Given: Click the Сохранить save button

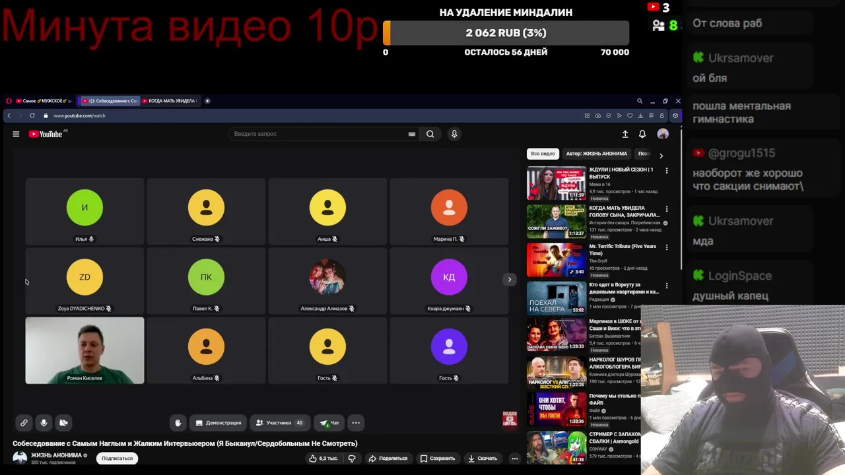Looking at the screenshot, I should tap(437, 459).
